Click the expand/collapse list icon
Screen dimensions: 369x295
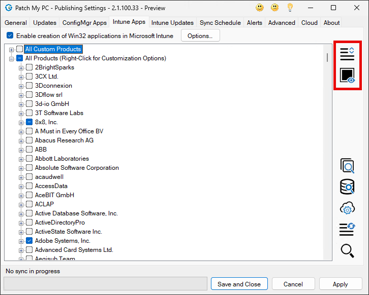pos(347,54)
